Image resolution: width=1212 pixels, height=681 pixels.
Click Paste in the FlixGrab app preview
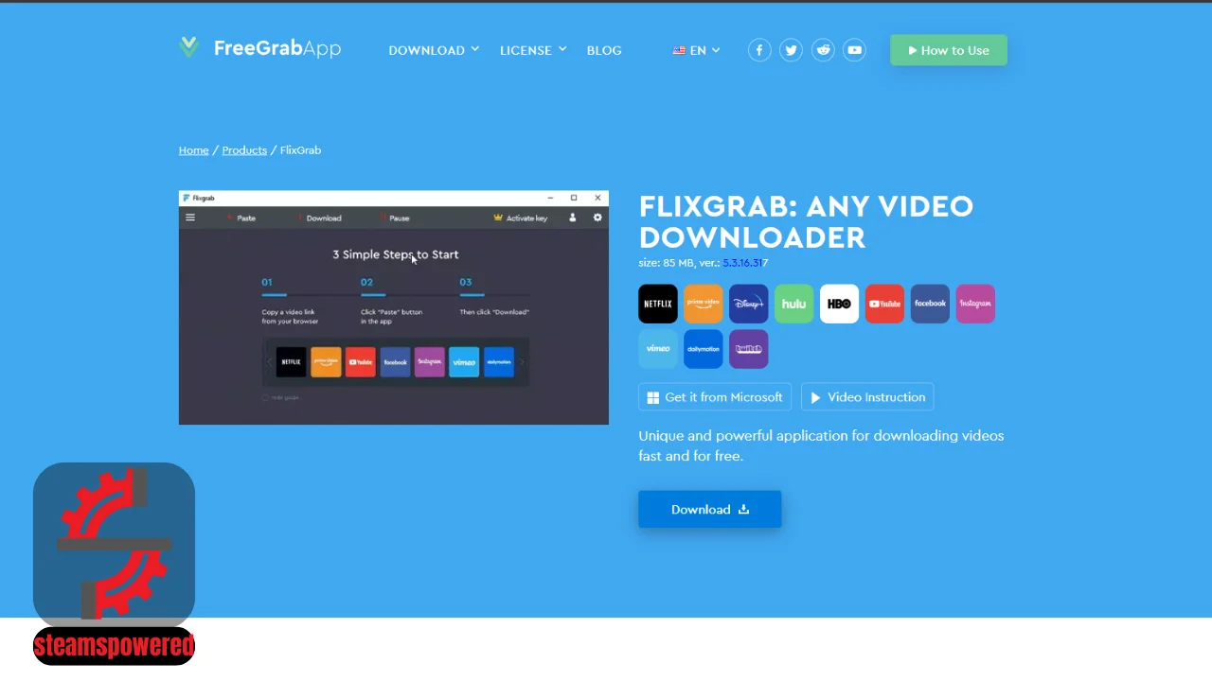(x=241, y=218)
